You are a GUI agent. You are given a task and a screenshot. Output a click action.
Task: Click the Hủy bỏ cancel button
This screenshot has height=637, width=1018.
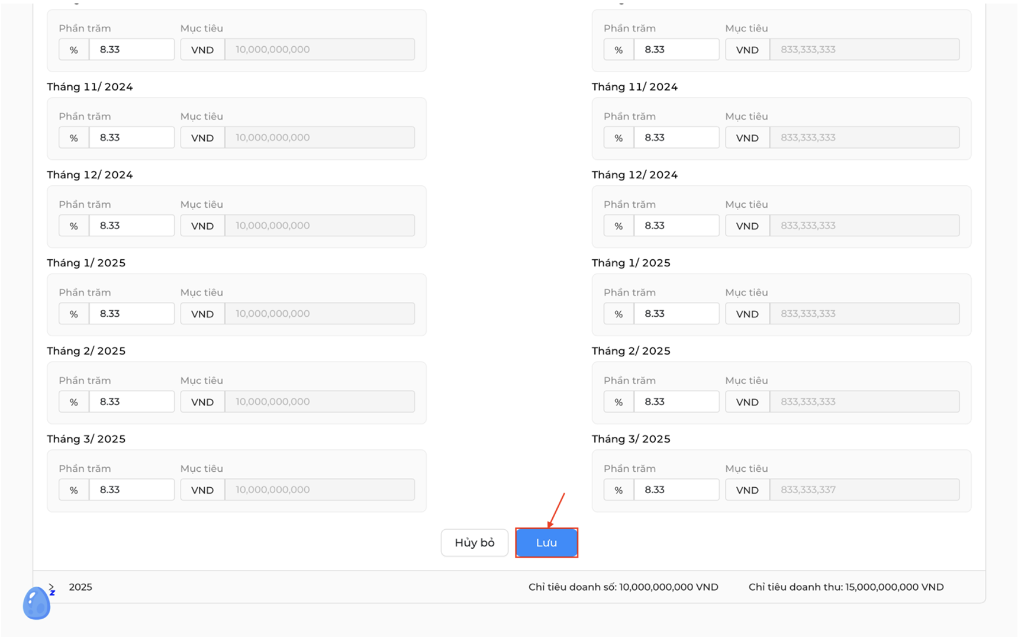tap(474, 542)
